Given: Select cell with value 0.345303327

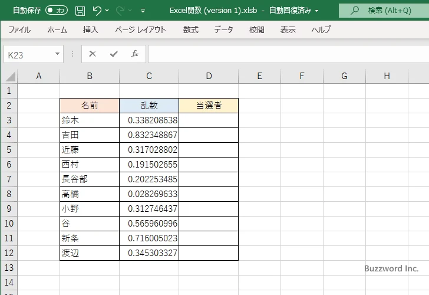Looking at the screenshot, I should pos(149,253).
